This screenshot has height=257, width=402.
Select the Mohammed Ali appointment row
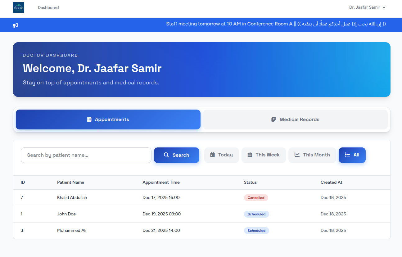pyautogui.click(x=72, y=231)
